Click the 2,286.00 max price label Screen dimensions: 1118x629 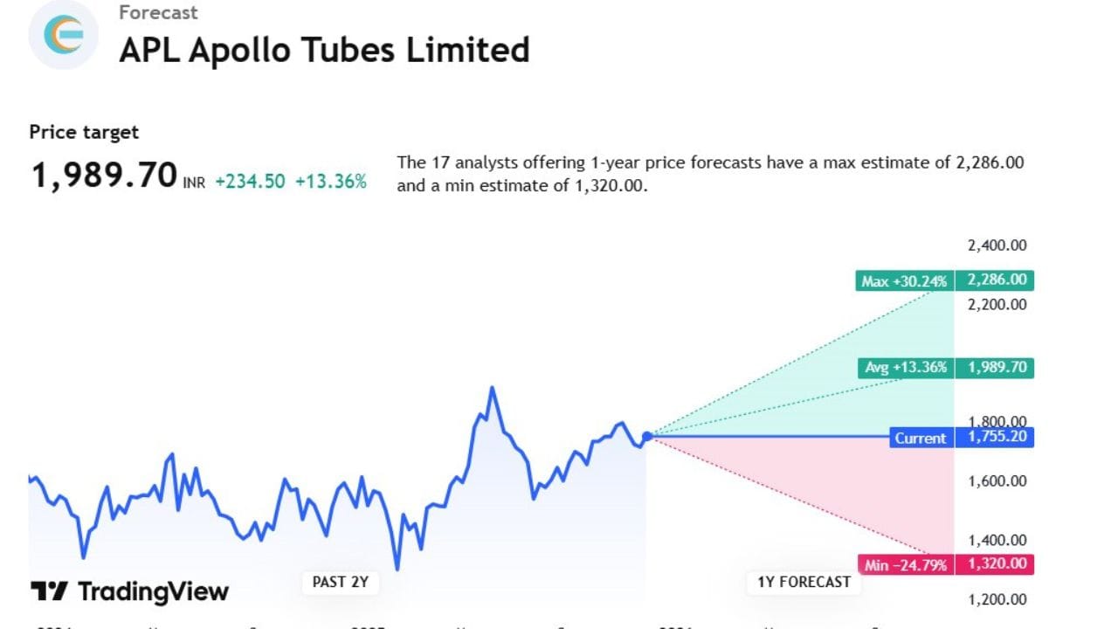coord(996,281)
